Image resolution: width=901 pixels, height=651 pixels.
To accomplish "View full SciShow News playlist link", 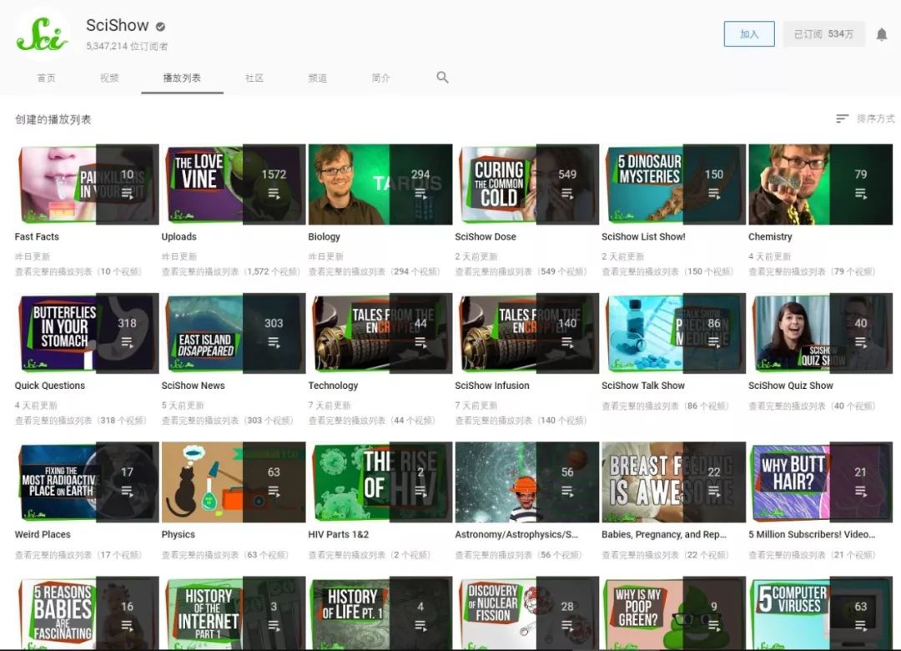I will pyautogui.click(x=228, y=421).
